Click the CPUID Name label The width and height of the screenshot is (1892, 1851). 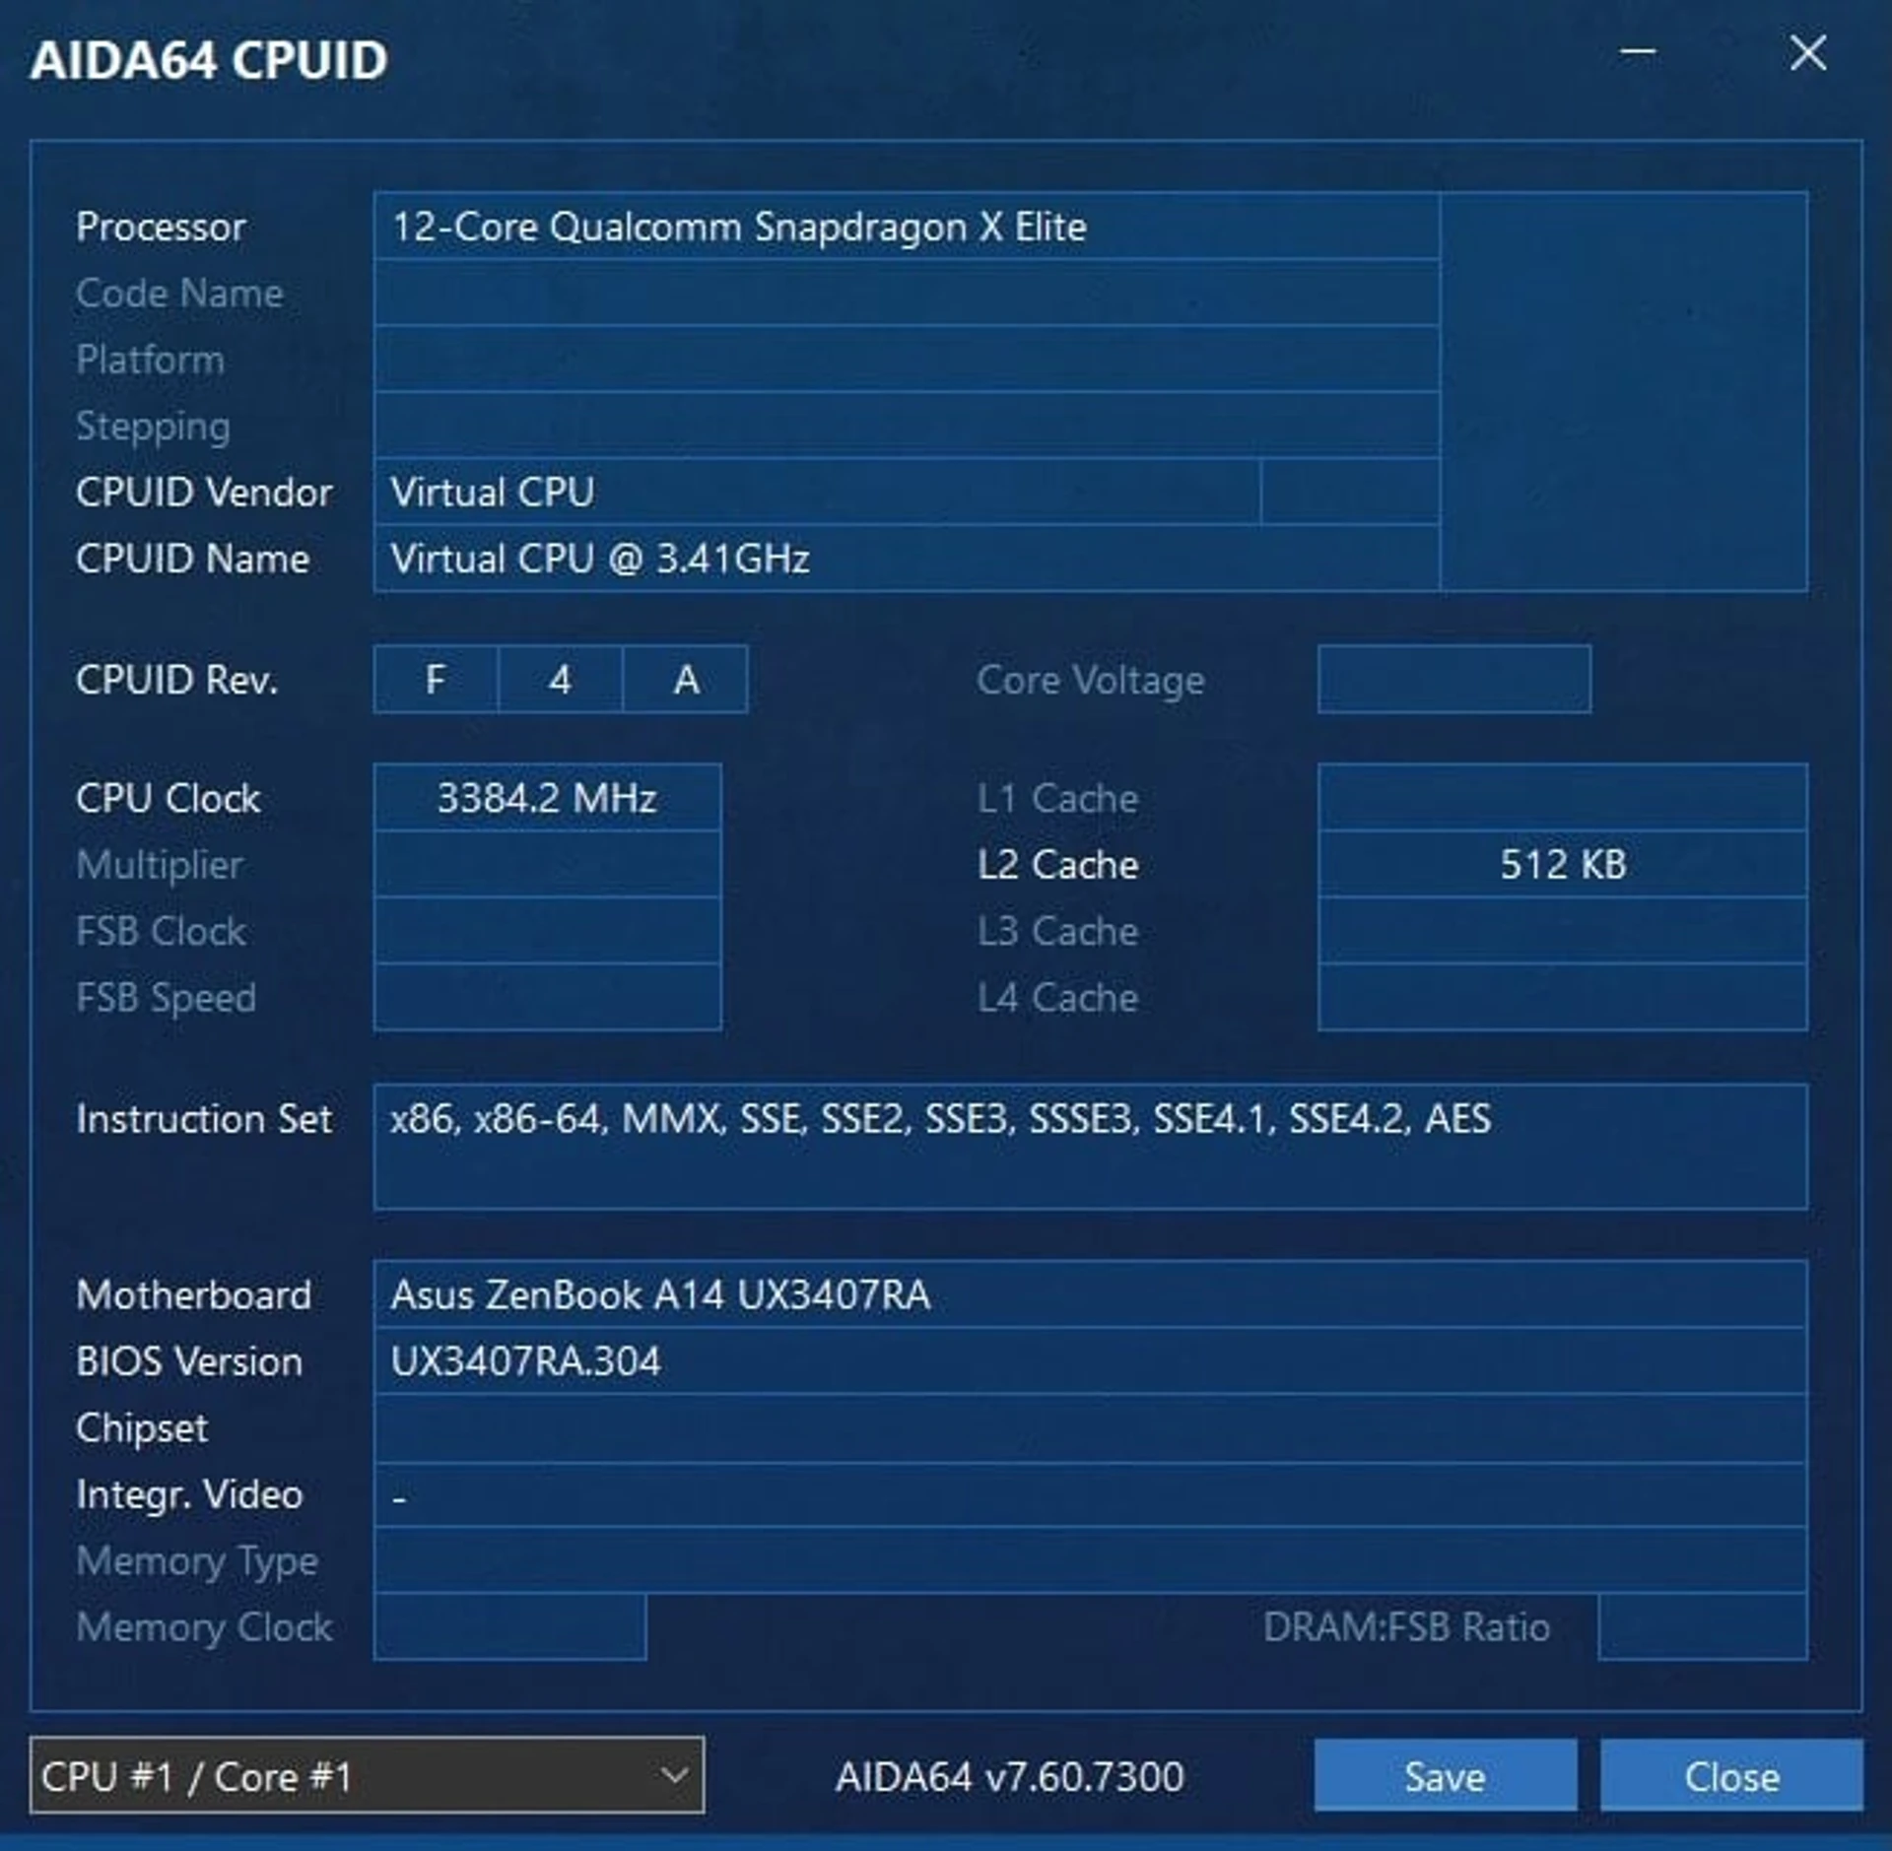click(192, 559)
